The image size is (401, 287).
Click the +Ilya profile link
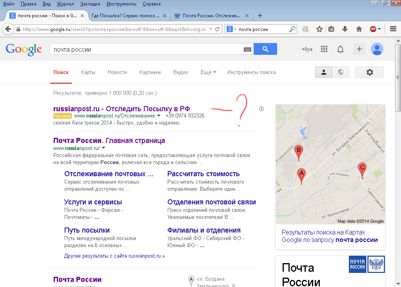[307, 49]
